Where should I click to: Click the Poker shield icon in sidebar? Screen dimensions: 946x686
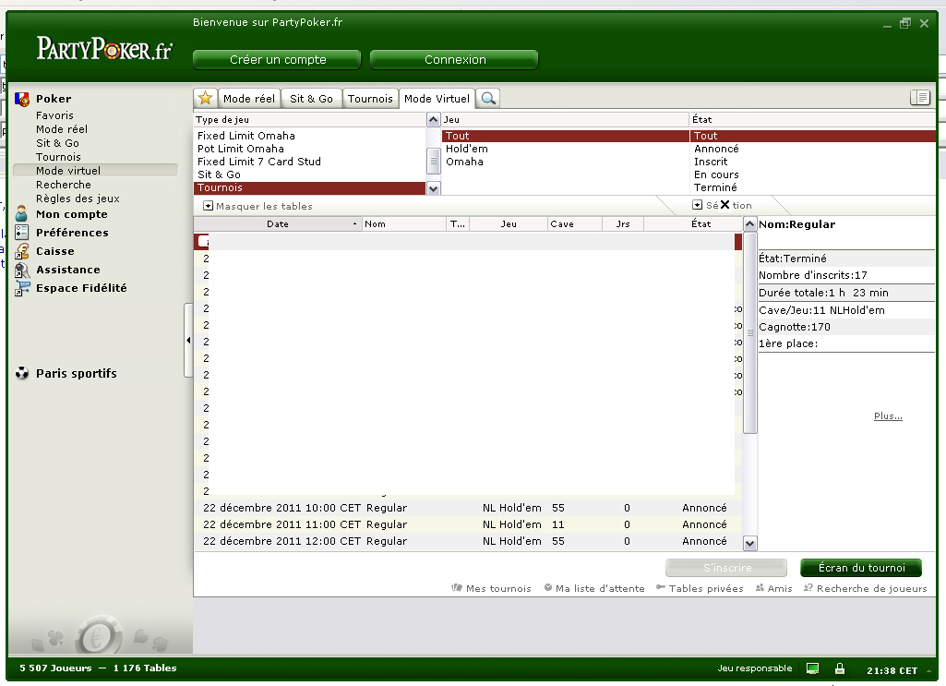(22, 99)
